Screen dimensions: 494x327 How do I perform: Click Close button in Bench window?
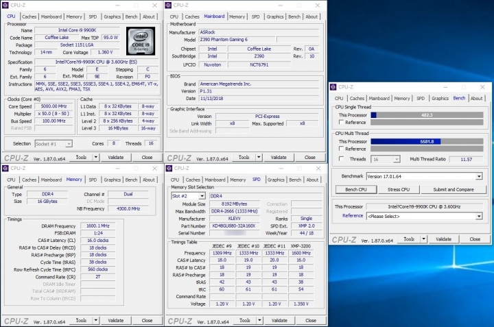[x=475, y=239]
